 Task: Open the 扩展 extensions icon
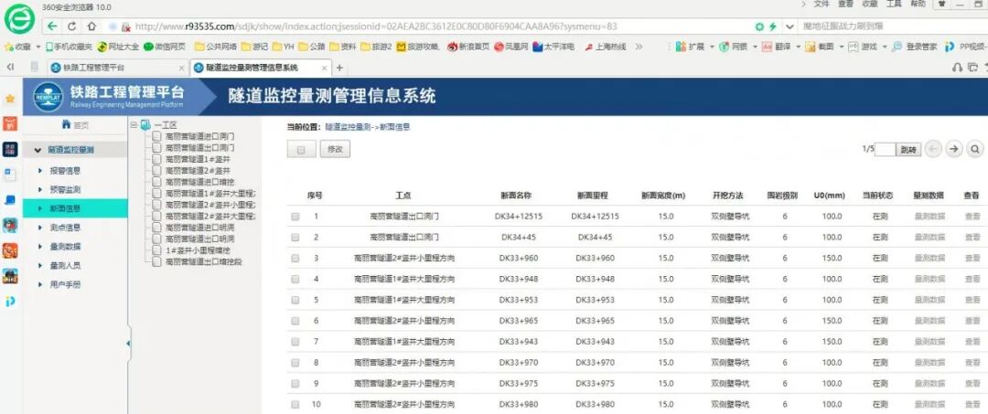coord(681,47)
